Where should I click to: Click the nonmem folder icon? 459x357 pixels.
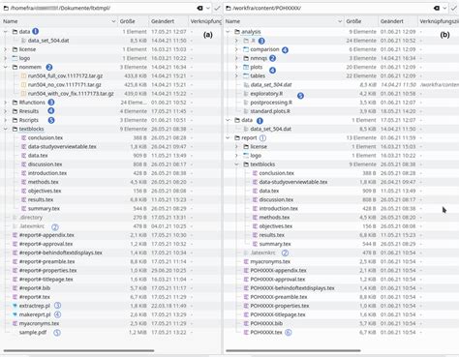pyautogui.click(x=15, y=67)
